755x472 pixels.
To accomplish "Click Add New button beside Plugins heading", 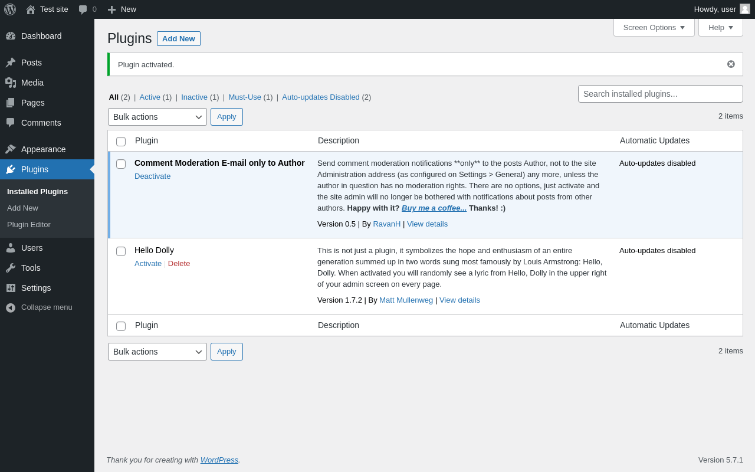I will pyautogui.click(x=179, y=38).
